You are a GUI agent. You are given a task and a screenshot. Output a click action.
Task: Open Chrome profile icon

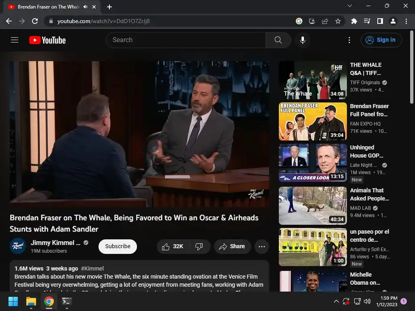pos(393,21)
